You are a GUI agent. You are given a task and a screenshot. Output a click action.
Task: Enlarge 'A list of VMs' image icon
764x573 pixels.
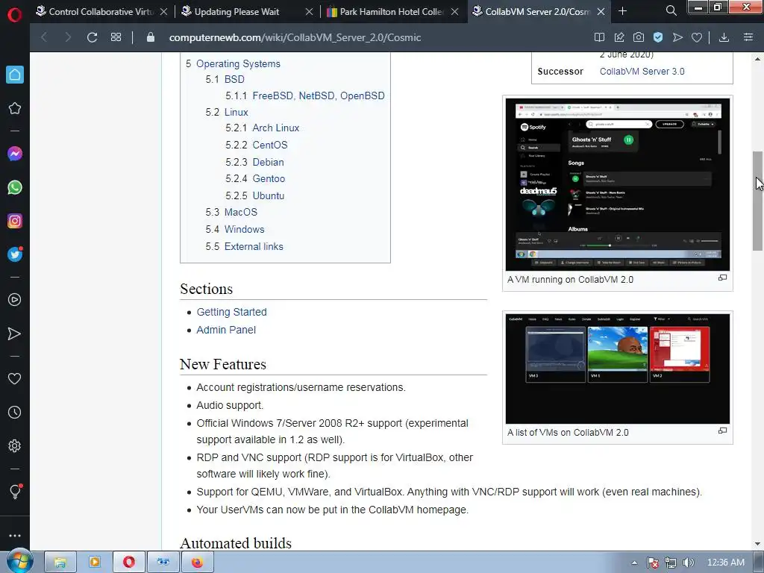point(722,430)
